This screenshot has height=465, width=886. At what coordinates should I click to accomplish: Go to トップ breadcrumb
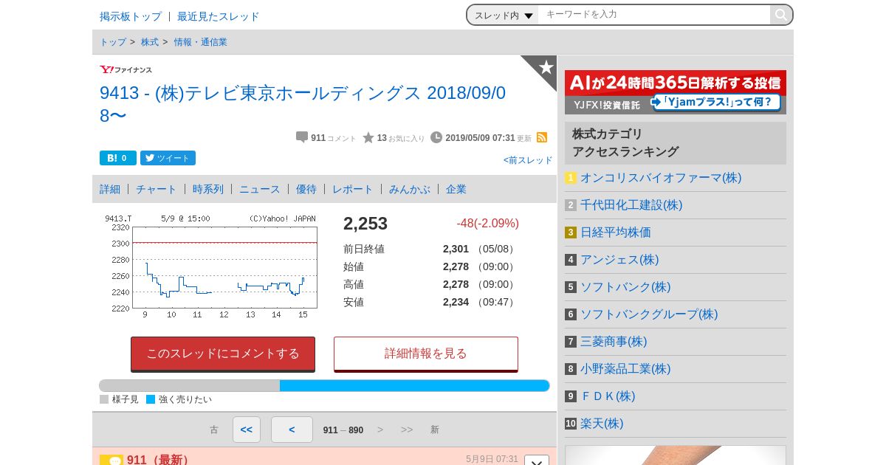[113, 42]
